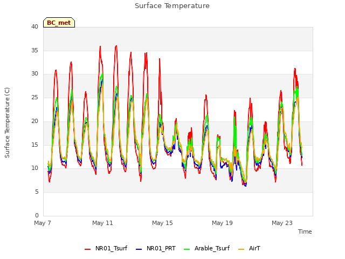This screenshot has width=345, height=259.
Task: Click the BC_met annotation label
Action: pos(59,23)
